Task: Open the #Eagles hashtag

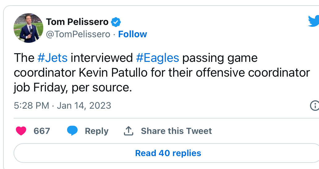Action: point(157,58)
